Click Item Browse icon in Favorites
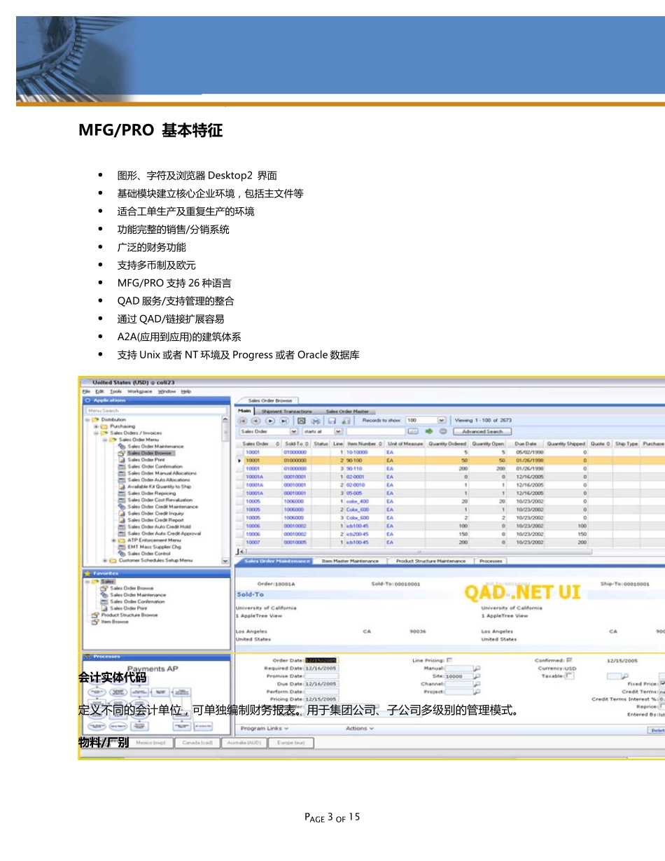Screen dimensions: 665x861 (95, 622)
